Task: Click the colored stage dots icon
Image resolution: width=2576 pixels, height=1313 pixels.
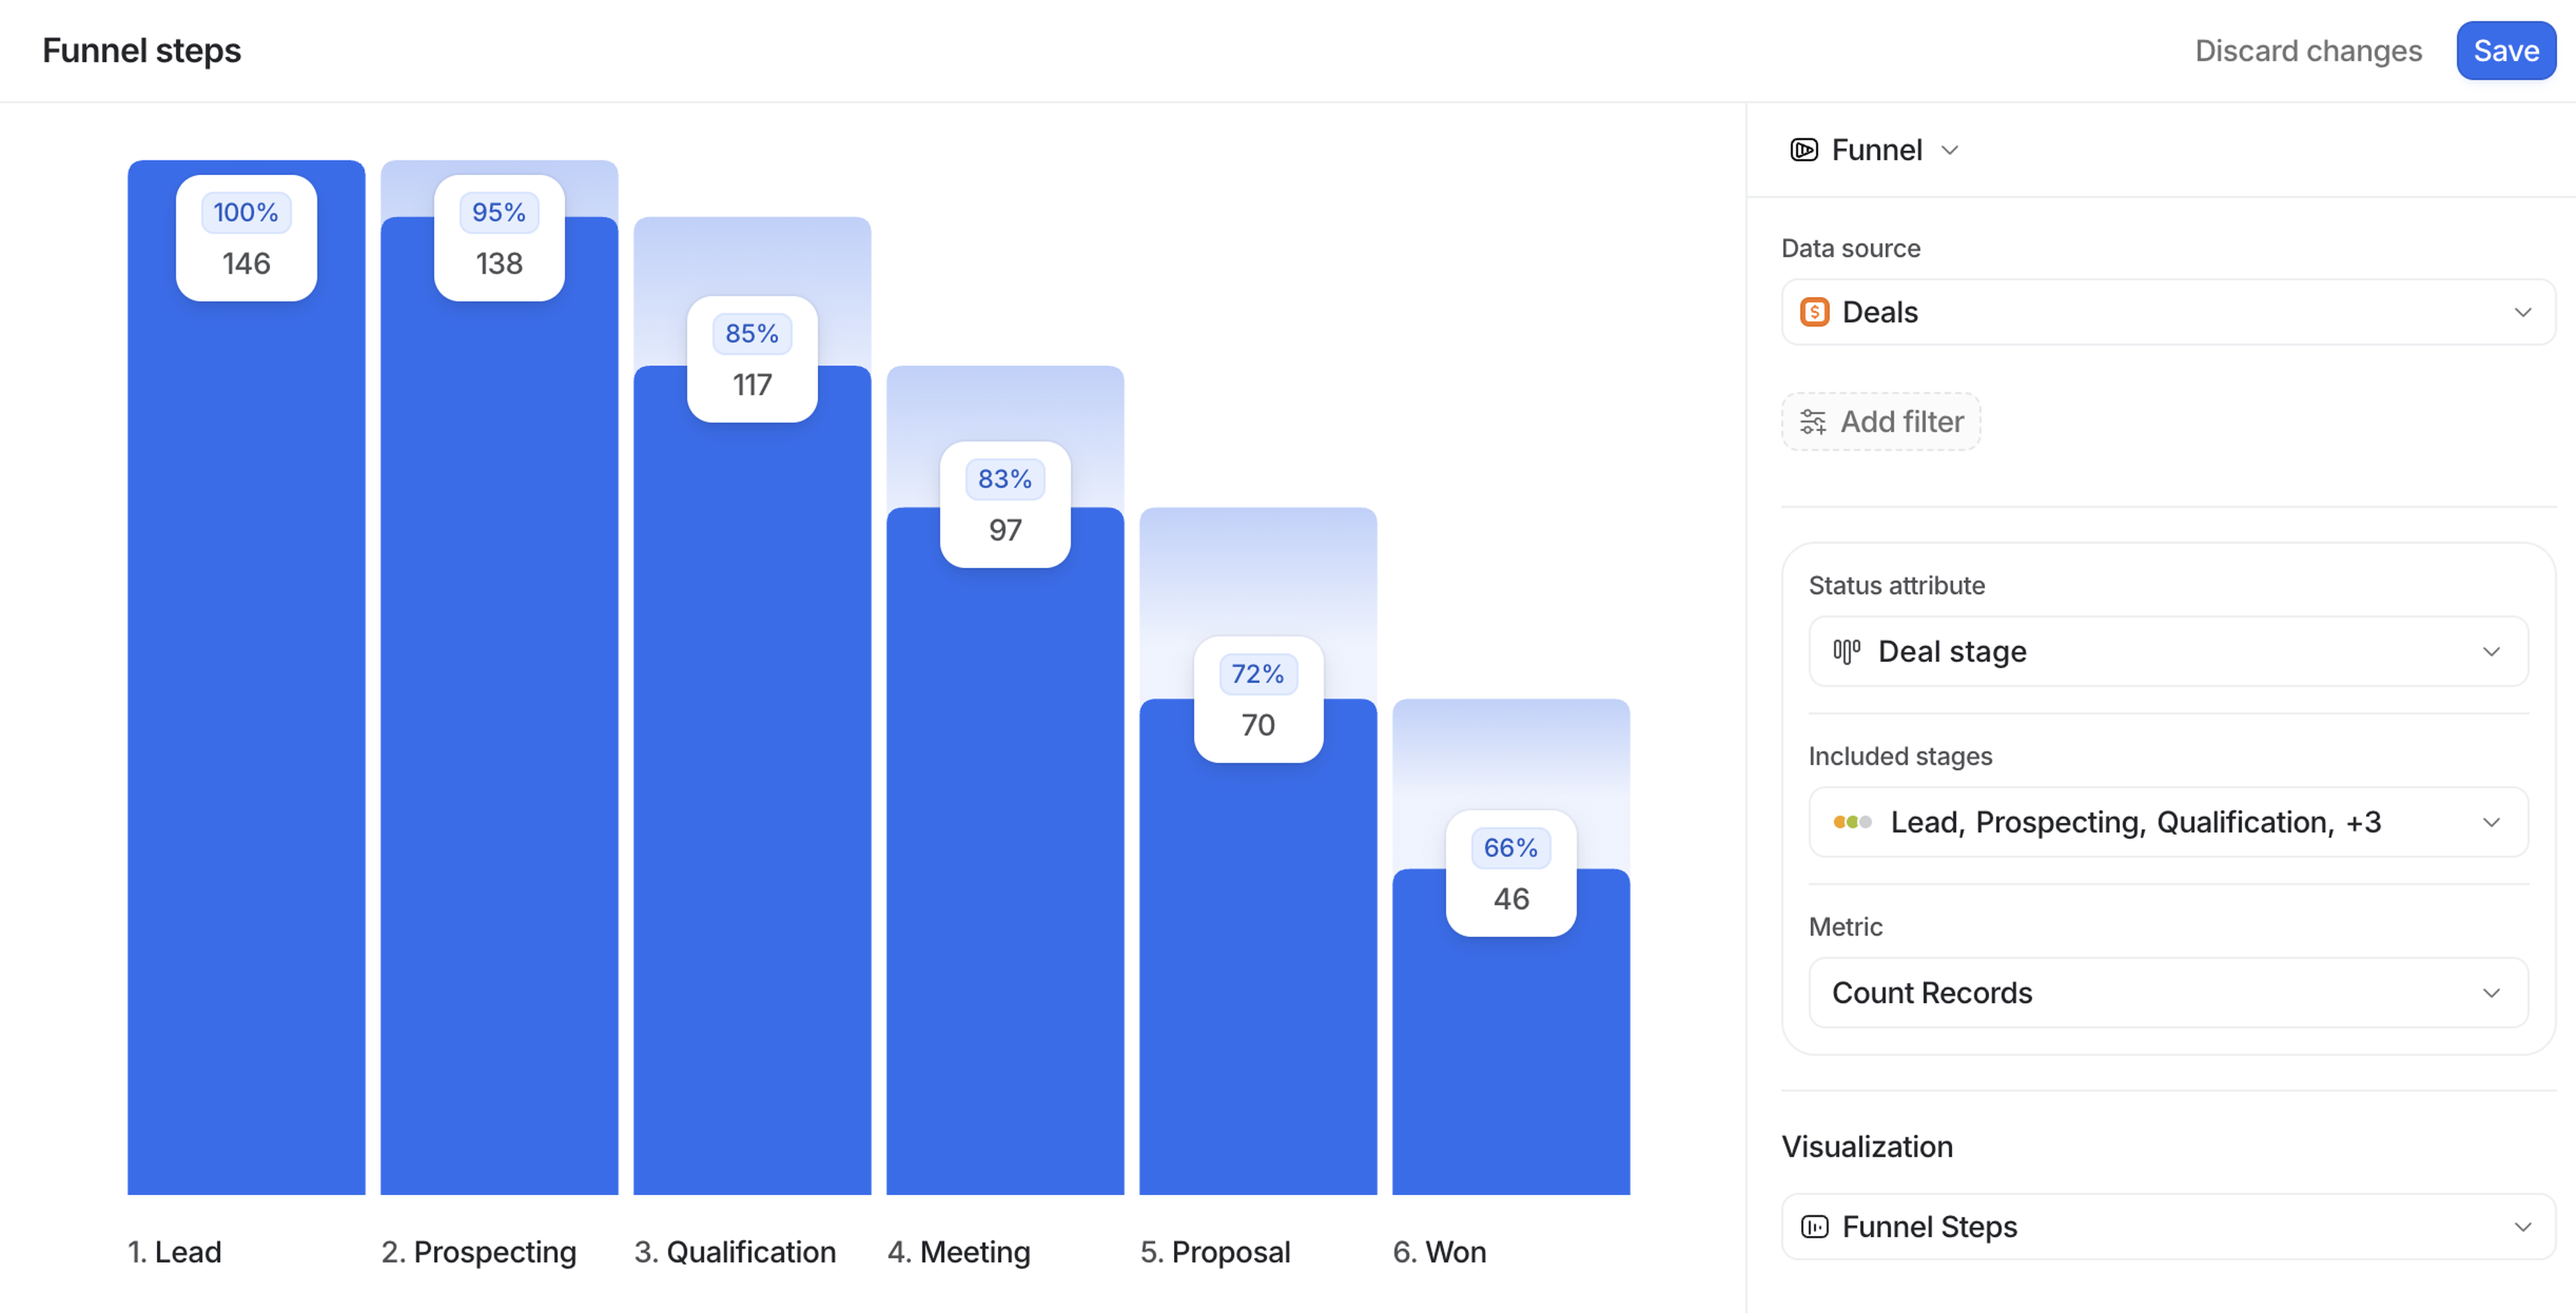Action: click(1852, 822)
